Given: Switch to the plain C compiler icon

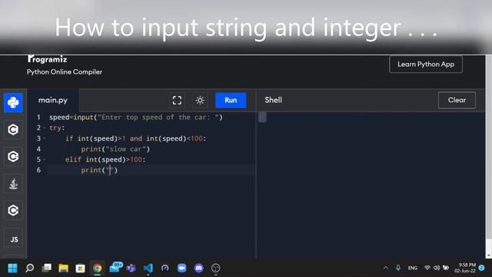Looking at the screenshot, I should [13, 129].
